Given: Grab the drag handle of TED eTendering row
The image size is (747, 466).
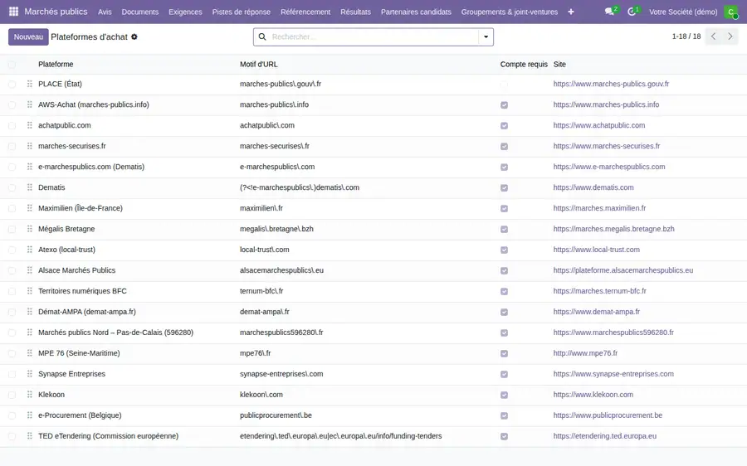Looking at the screenshot, I should 30,436.
